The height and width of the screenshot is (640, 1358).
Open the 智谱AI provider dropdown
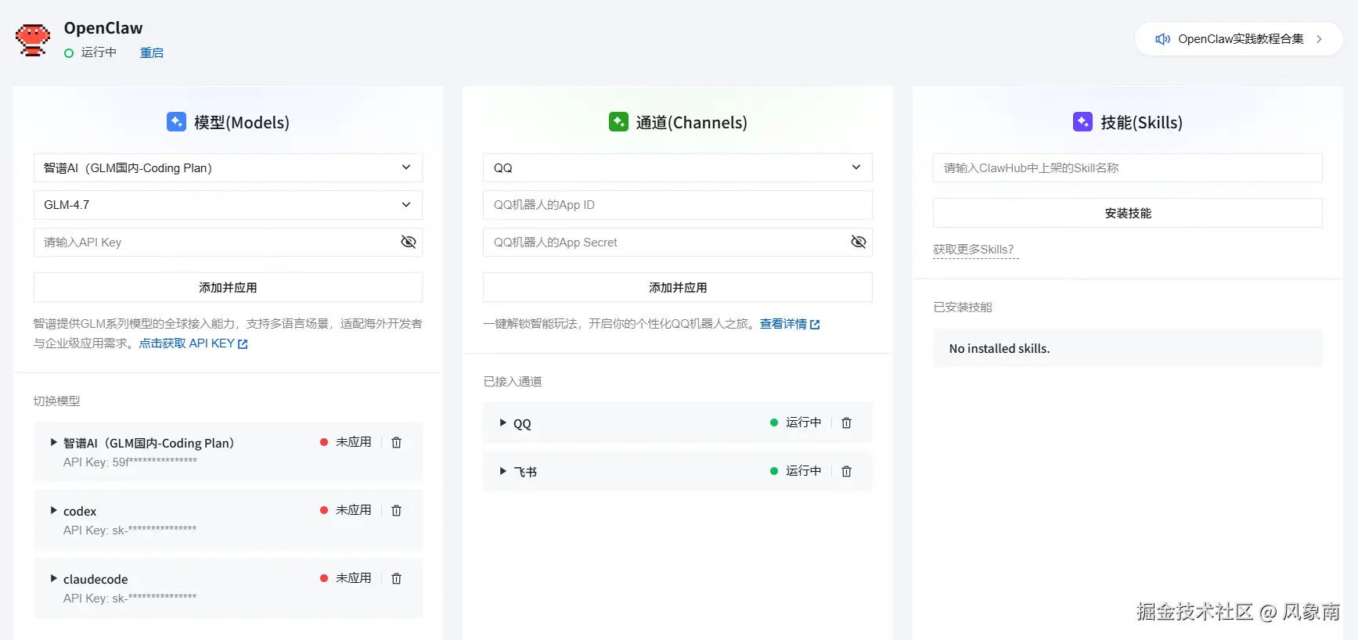pos(228,167)
